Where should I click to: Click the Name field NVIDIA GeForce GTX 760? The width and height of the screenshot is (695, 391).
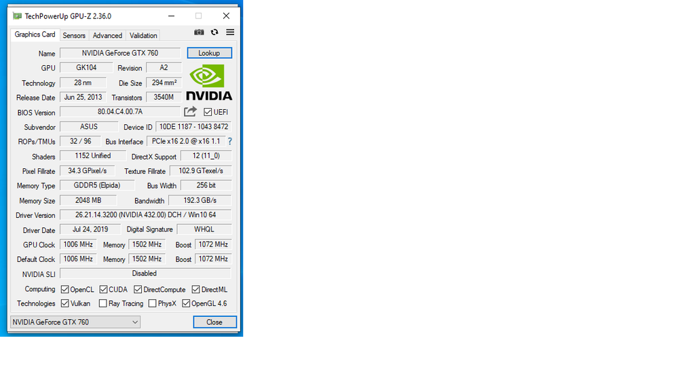click(120, 53)
